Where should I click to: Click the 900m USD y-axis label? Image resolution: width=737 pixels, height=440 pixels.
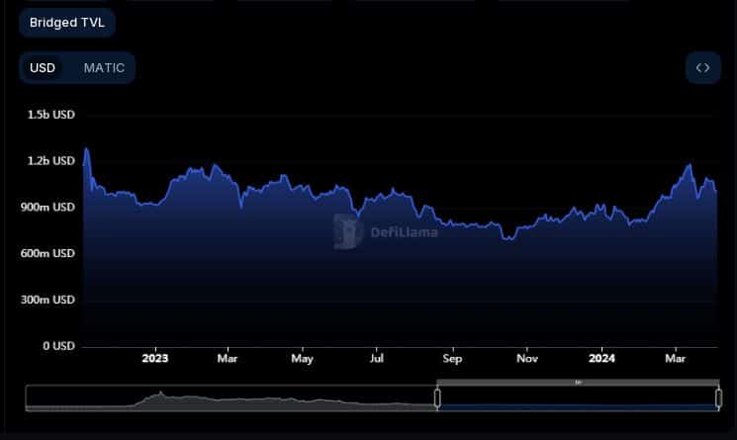pos(47,207)
